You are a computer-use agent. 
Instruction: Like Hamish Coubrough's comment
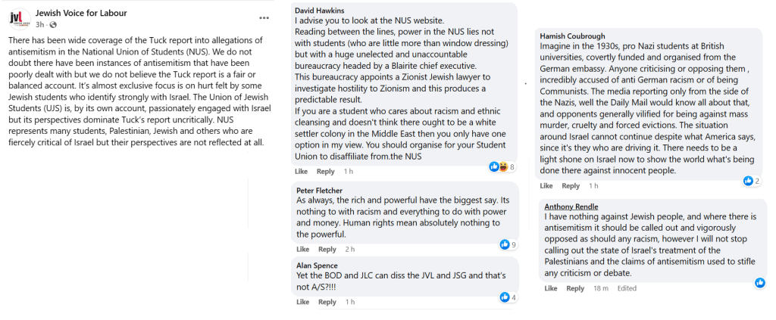click(x=546, y=186)
